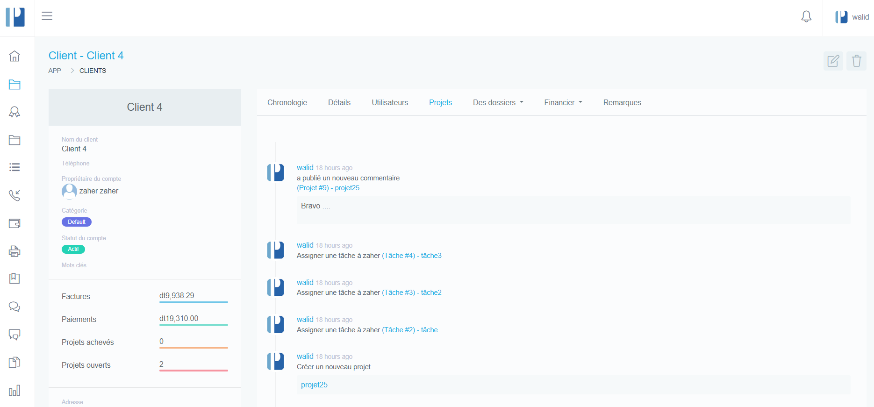Expand the Des dossiers dropdown
The height and width of the screenshot is (407, 874).
(498, 102)
